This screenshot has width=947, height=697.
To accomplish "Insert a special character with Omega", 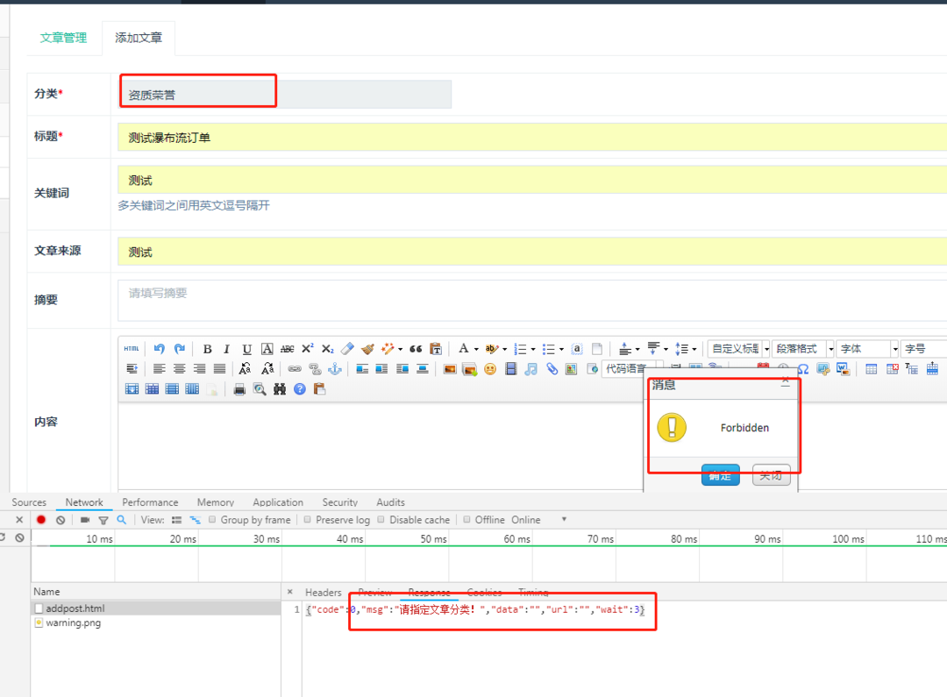I will tap(803, 368).
